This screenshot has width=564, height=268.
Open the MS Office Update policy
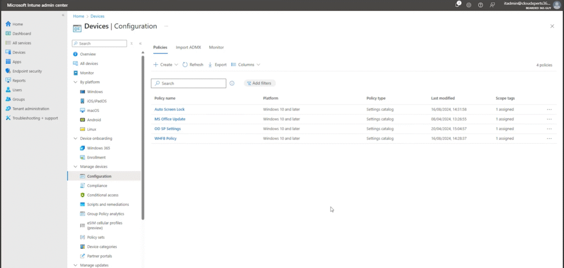(x=170, y=119)
